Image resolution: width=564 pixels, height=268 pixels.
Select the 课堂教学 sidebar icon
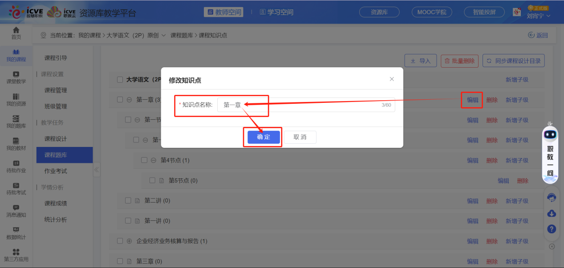tap(16, 78)
